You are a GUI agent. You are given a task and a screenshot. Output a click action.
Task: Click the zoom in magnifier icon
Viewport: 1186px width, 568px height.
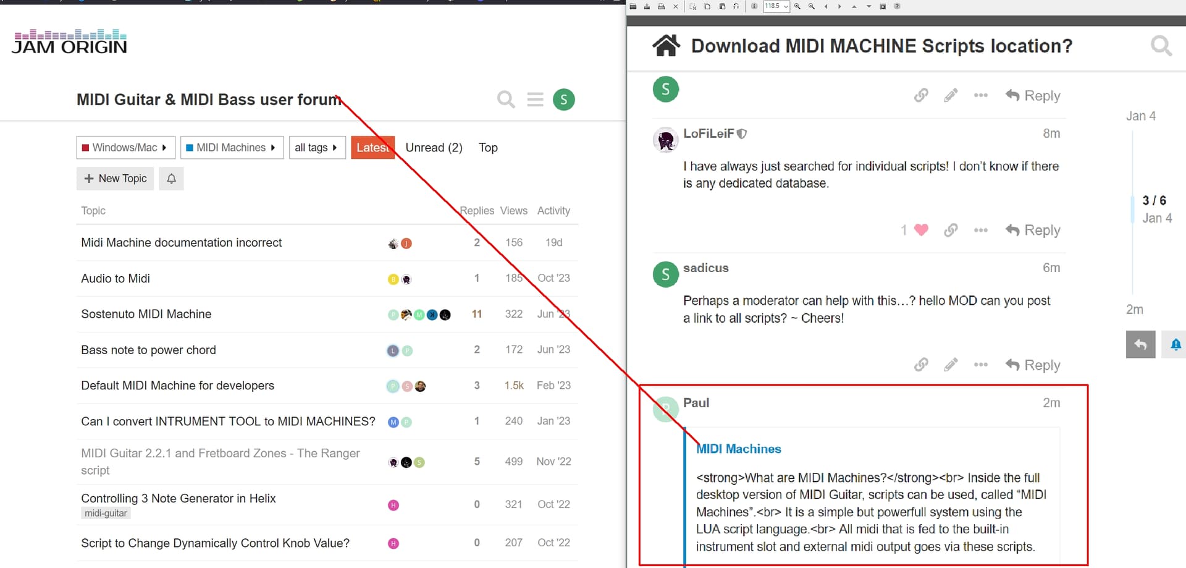[797, 6]
